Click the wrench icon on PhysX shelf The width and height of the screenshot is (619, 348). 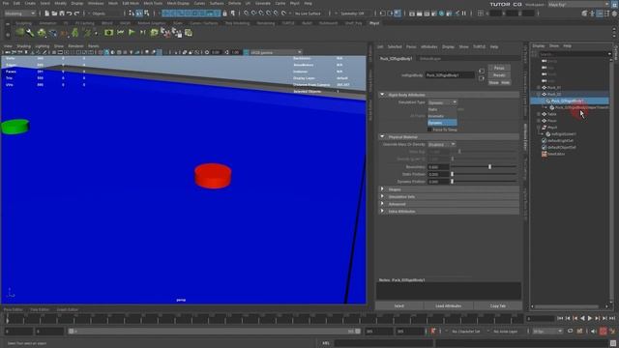click(x=30, y=33)
